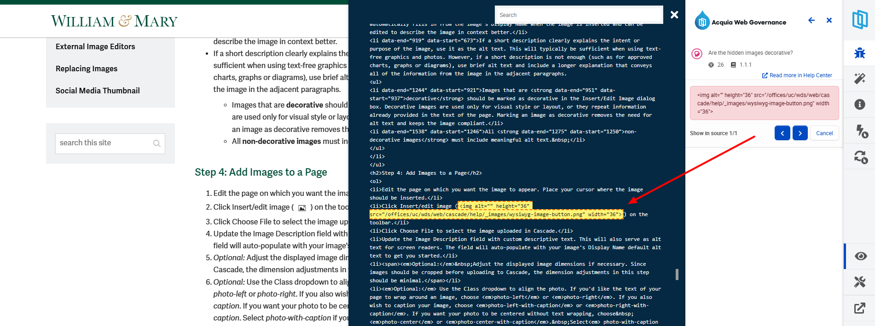The image size is (875, 326).
Task: Show previous source occurrence with left chevron
Action: pyautogui.click(x=782, y=133)
